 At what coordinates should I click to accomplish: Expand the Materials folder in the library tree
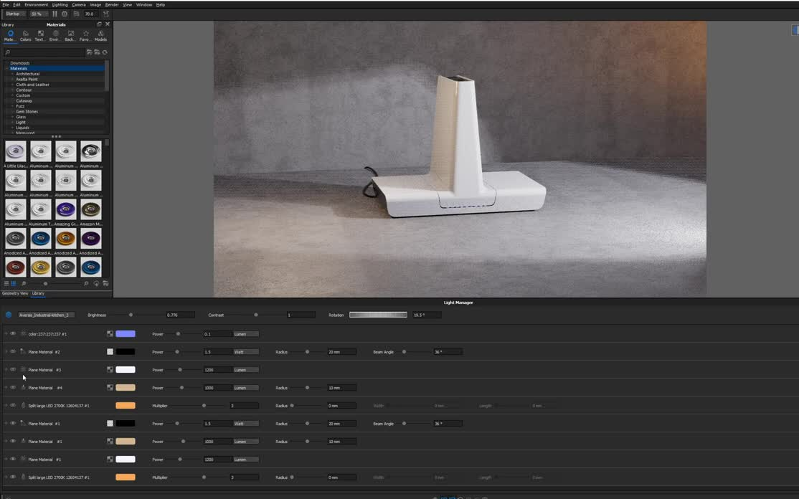click(6, 68)
